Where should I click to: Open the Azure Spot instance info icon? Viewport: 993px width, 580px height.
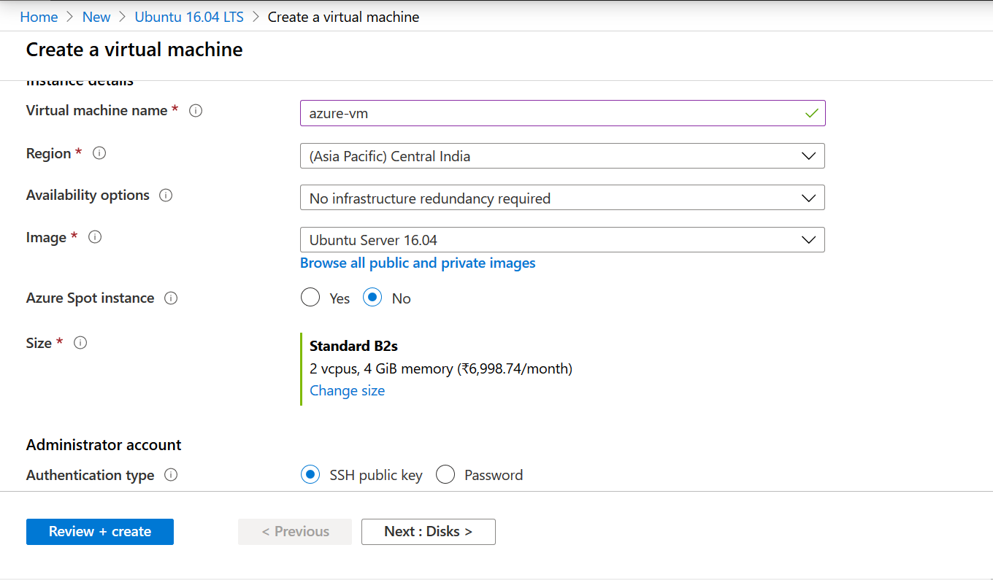(171, 298)
